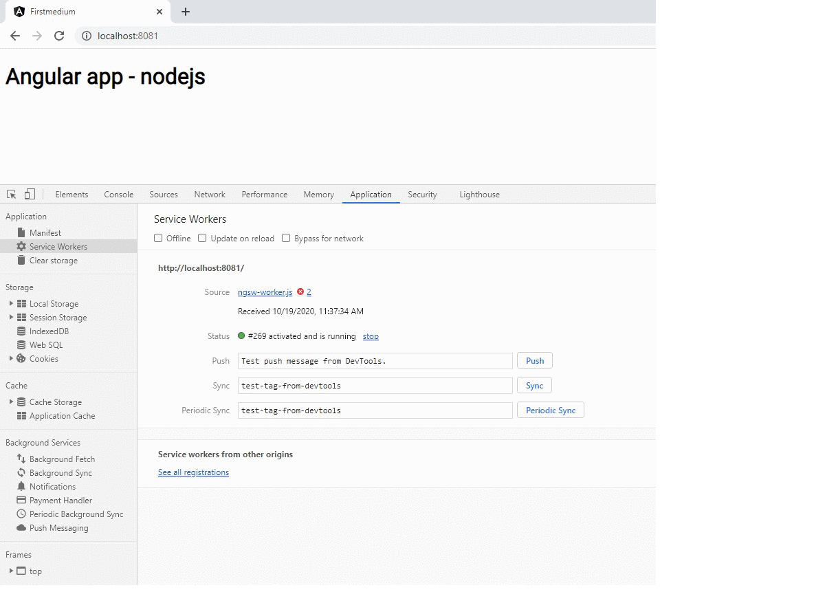Select Payment Handler in the sidebar

pyautogui.click(x=60, y=501)
